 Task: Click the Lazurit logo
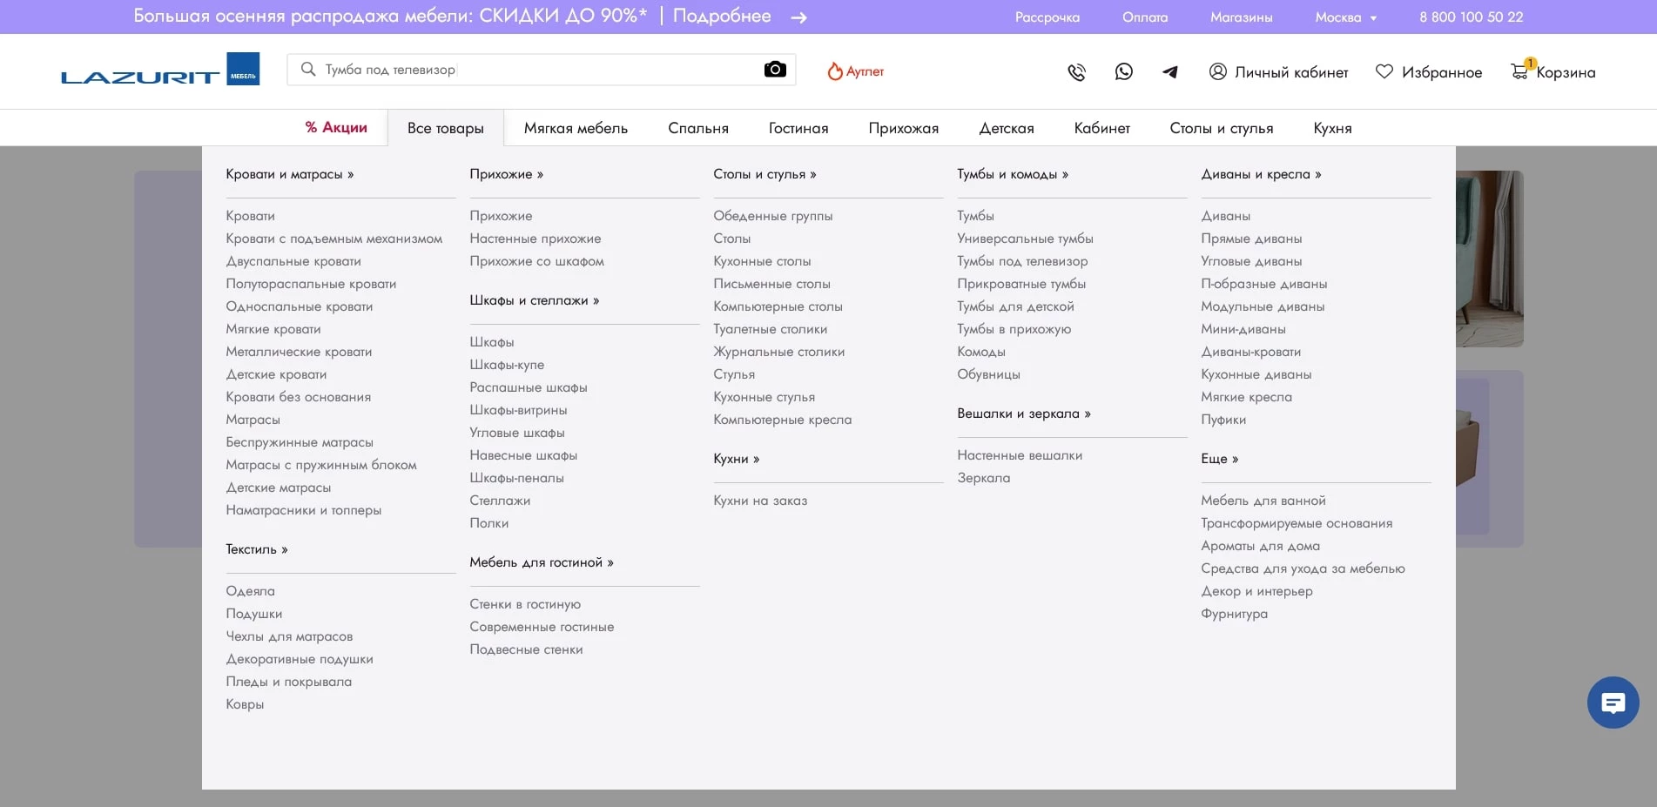(160, 71)
